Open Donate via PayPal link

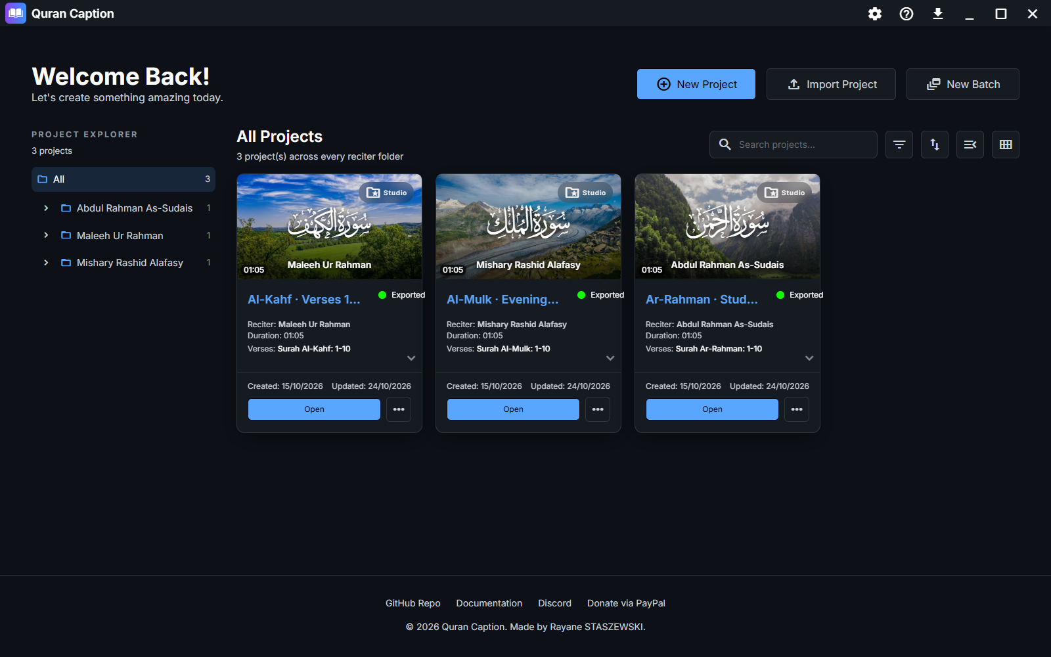(626, 603)
